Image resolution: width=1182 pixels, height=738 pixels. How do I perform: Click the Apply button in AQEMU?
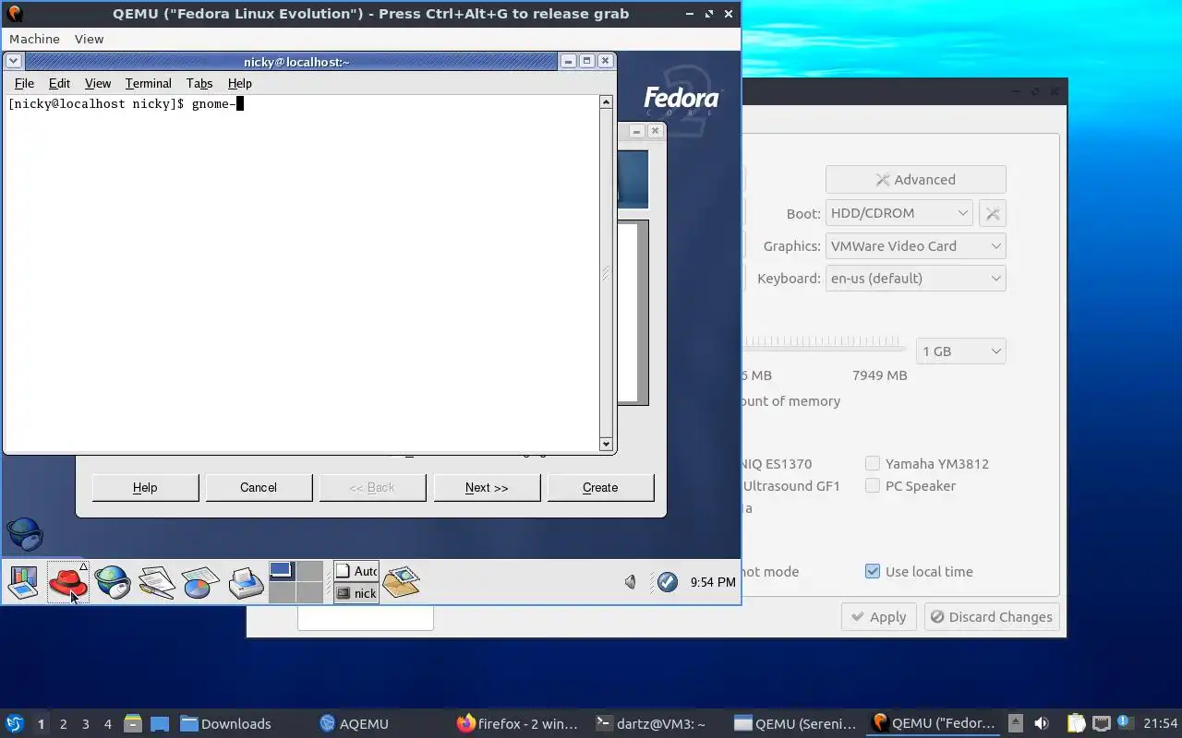coord(878,616)
